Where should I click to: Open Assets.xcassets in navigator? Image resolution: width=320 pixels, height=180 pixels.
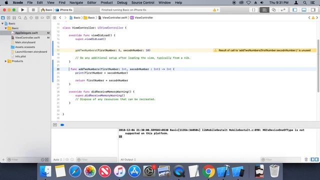tap(25, 47)
